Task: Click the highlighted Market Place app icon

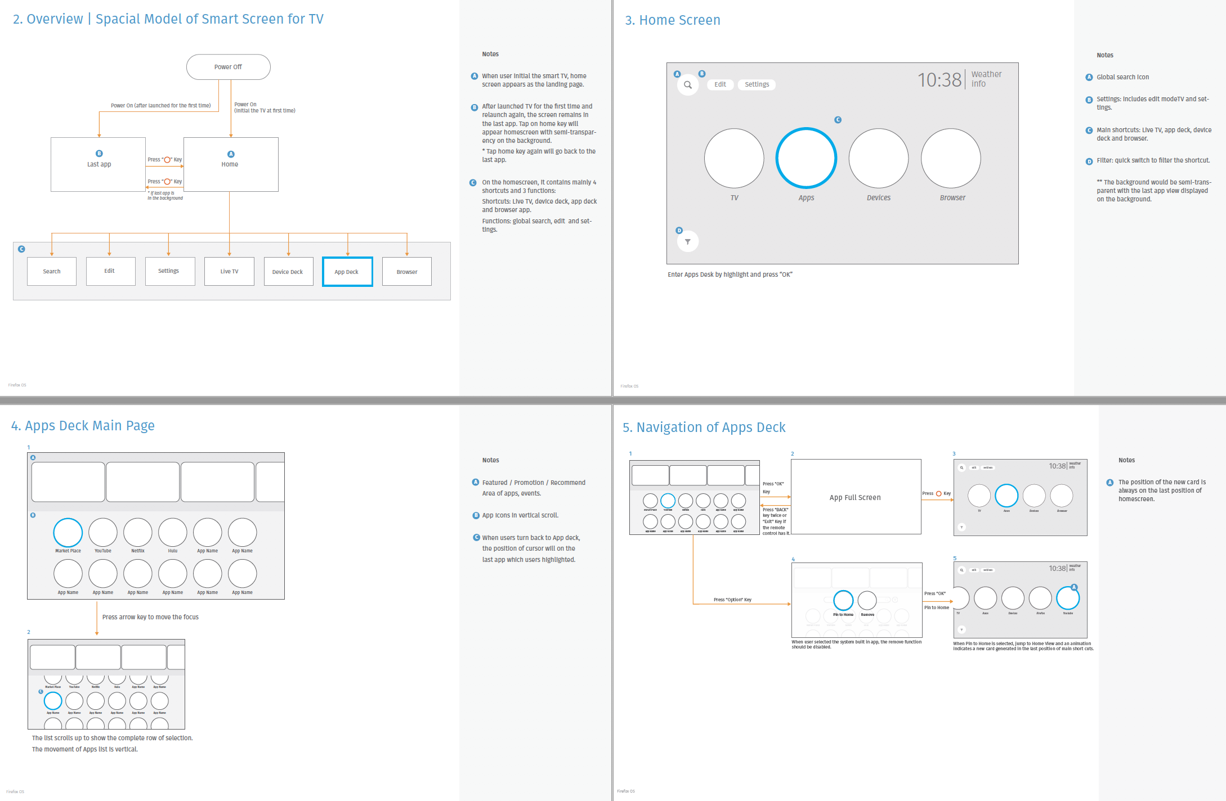Action: [x=68, y=532]
